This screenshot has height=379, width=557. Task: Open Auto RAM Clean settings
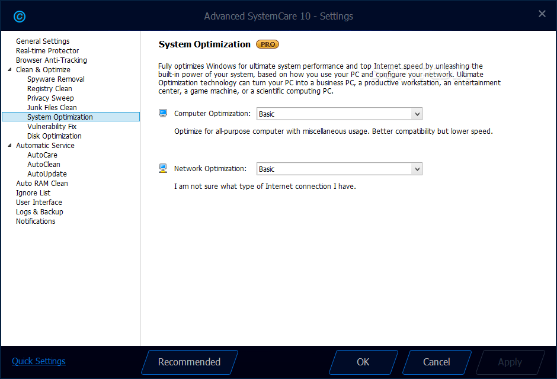(42, 184)
